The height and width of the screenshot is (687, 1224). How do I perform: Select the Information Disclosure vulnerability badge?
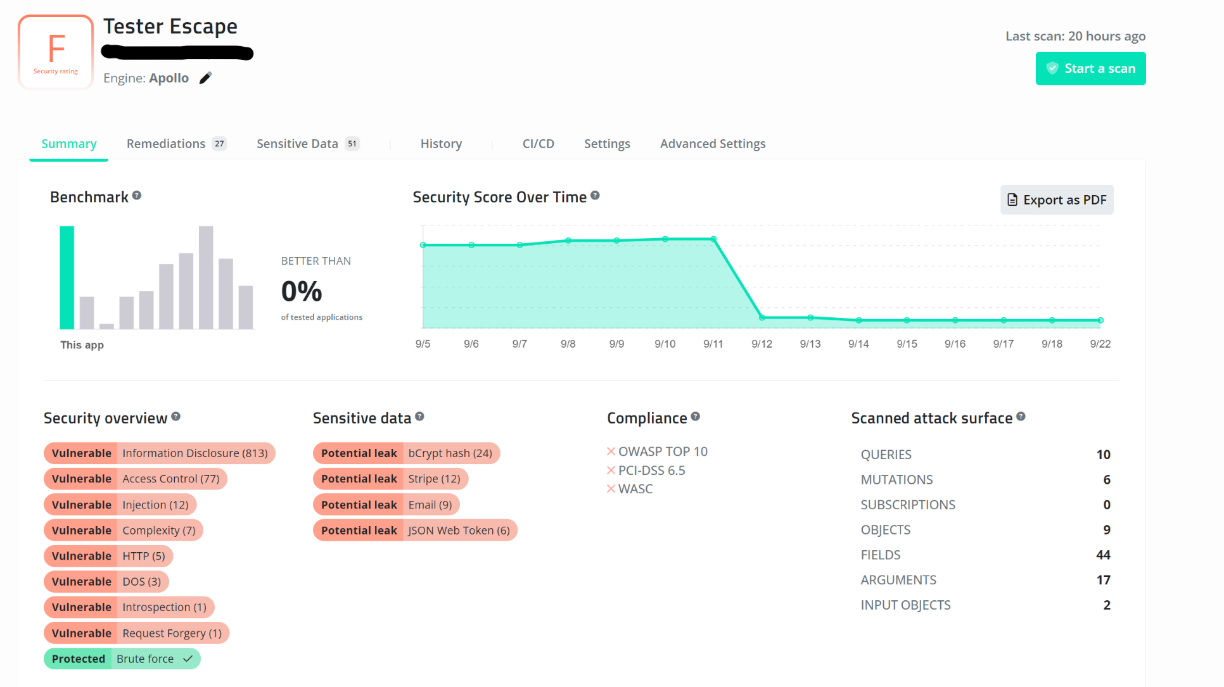159,453
